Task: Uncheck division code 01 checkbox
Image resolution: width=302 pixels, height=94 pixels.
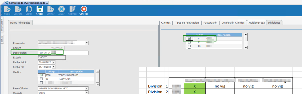Action: 189,38
